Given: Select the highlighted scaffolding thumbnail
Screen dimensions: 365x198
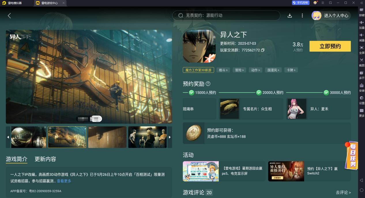Looking at the screenshot, I should coord(67,137).
